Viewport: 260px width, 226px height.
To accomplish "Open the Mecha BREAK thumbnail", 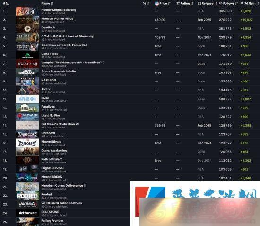I will (27, 178).
